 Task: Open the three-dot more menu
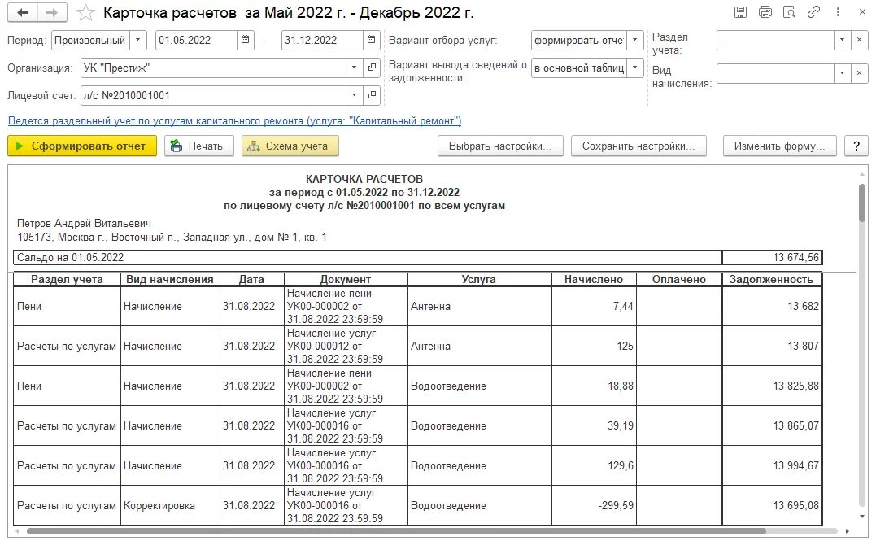point(838,12)
